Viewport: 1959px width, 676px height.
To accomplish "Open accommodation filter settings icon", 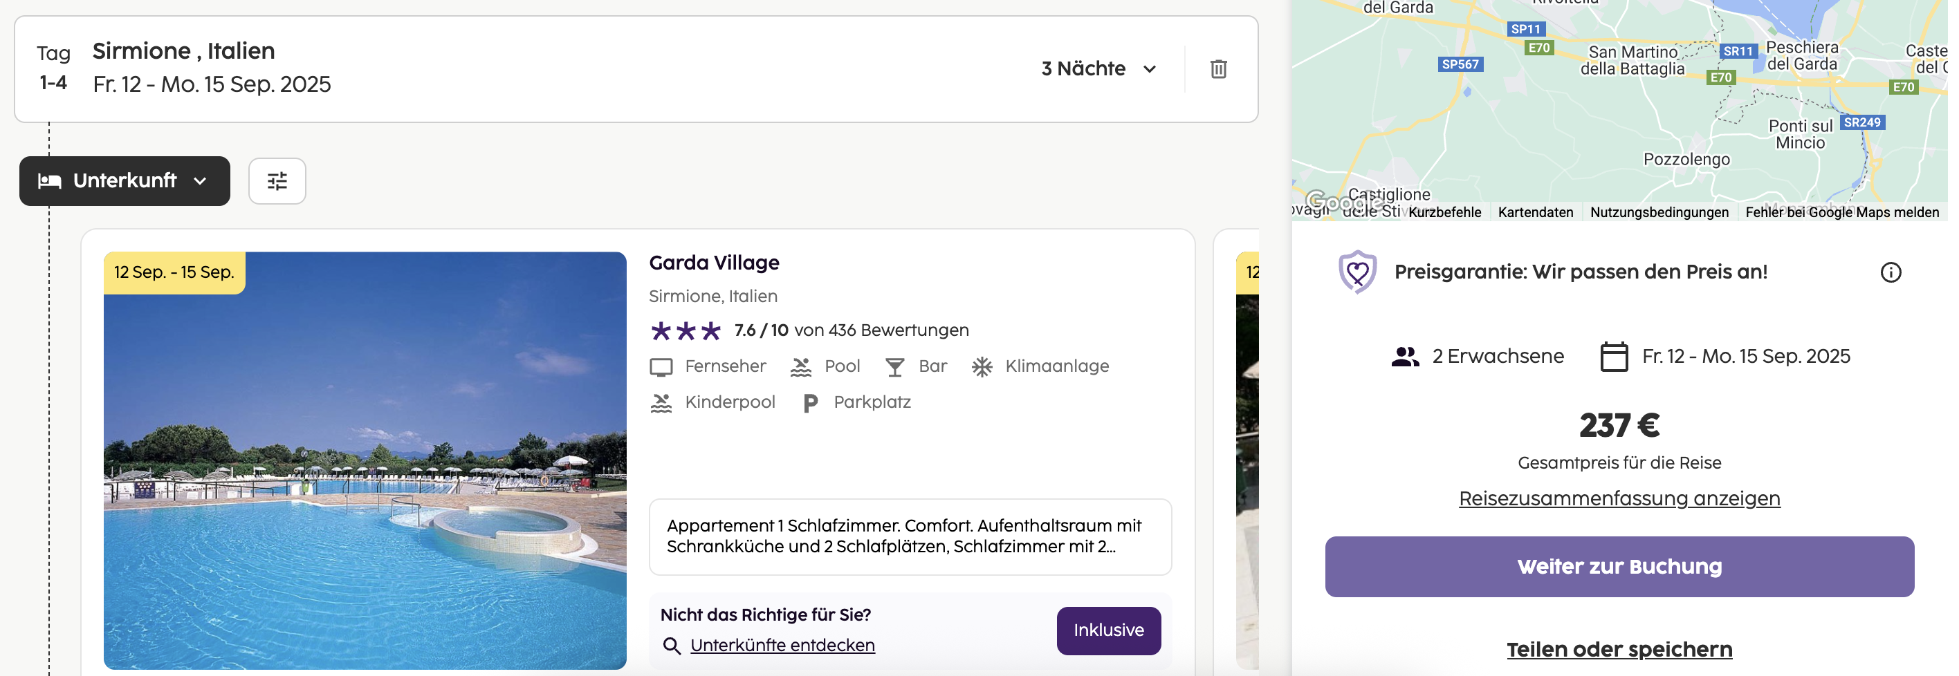I will [x=277, y=181].
